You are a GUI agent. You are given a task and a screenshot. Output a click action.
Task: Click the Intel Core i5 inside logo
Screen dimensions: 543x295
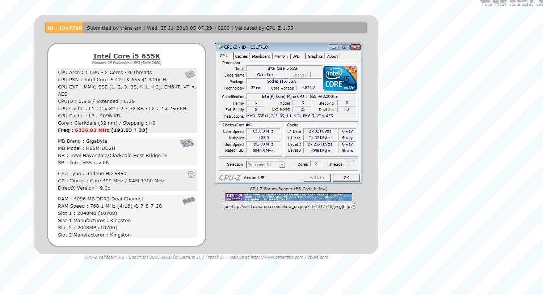coord(340,78)
